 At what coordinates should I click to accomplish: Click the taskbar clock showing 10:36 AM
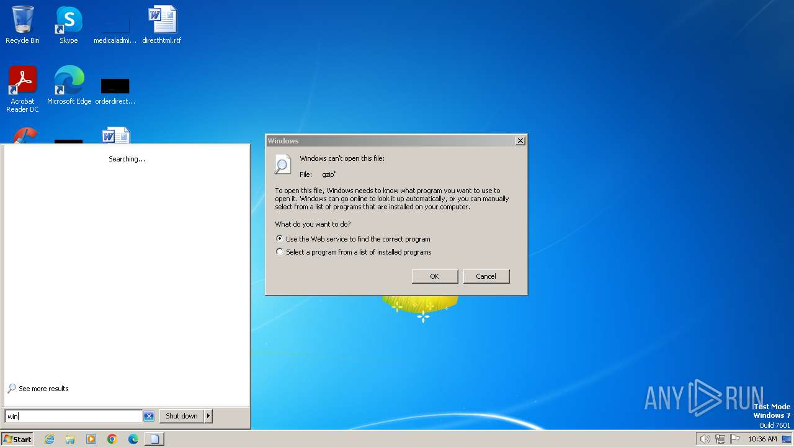tap(762, 439)
